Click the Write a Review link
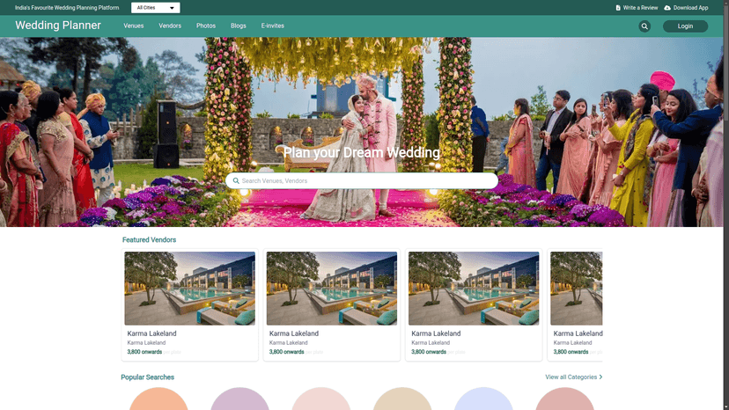The height and width of the screenshot is (410, 729). (x=640, y=8)
